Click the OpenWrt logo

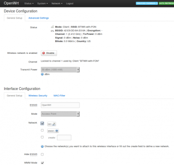(x=11, y=3)
